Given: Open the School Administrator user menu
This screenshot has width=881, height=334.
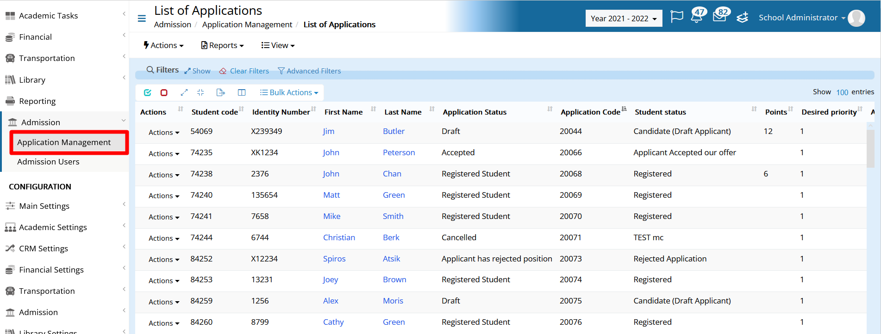Looking at the screenshot, I should point(802,18).
